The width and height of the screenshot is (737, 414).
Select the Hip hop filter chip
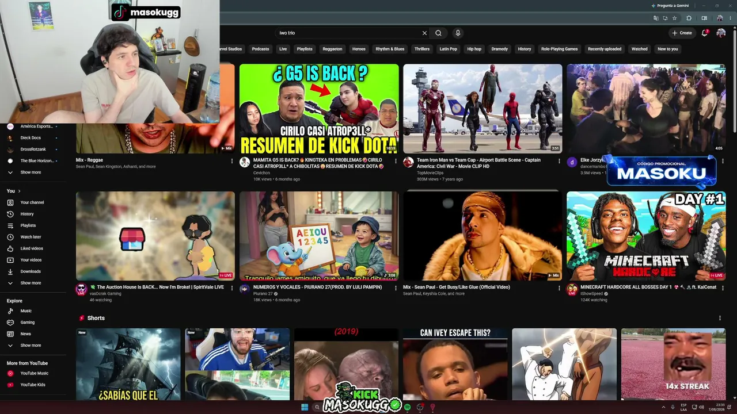[x=474, y=49]
